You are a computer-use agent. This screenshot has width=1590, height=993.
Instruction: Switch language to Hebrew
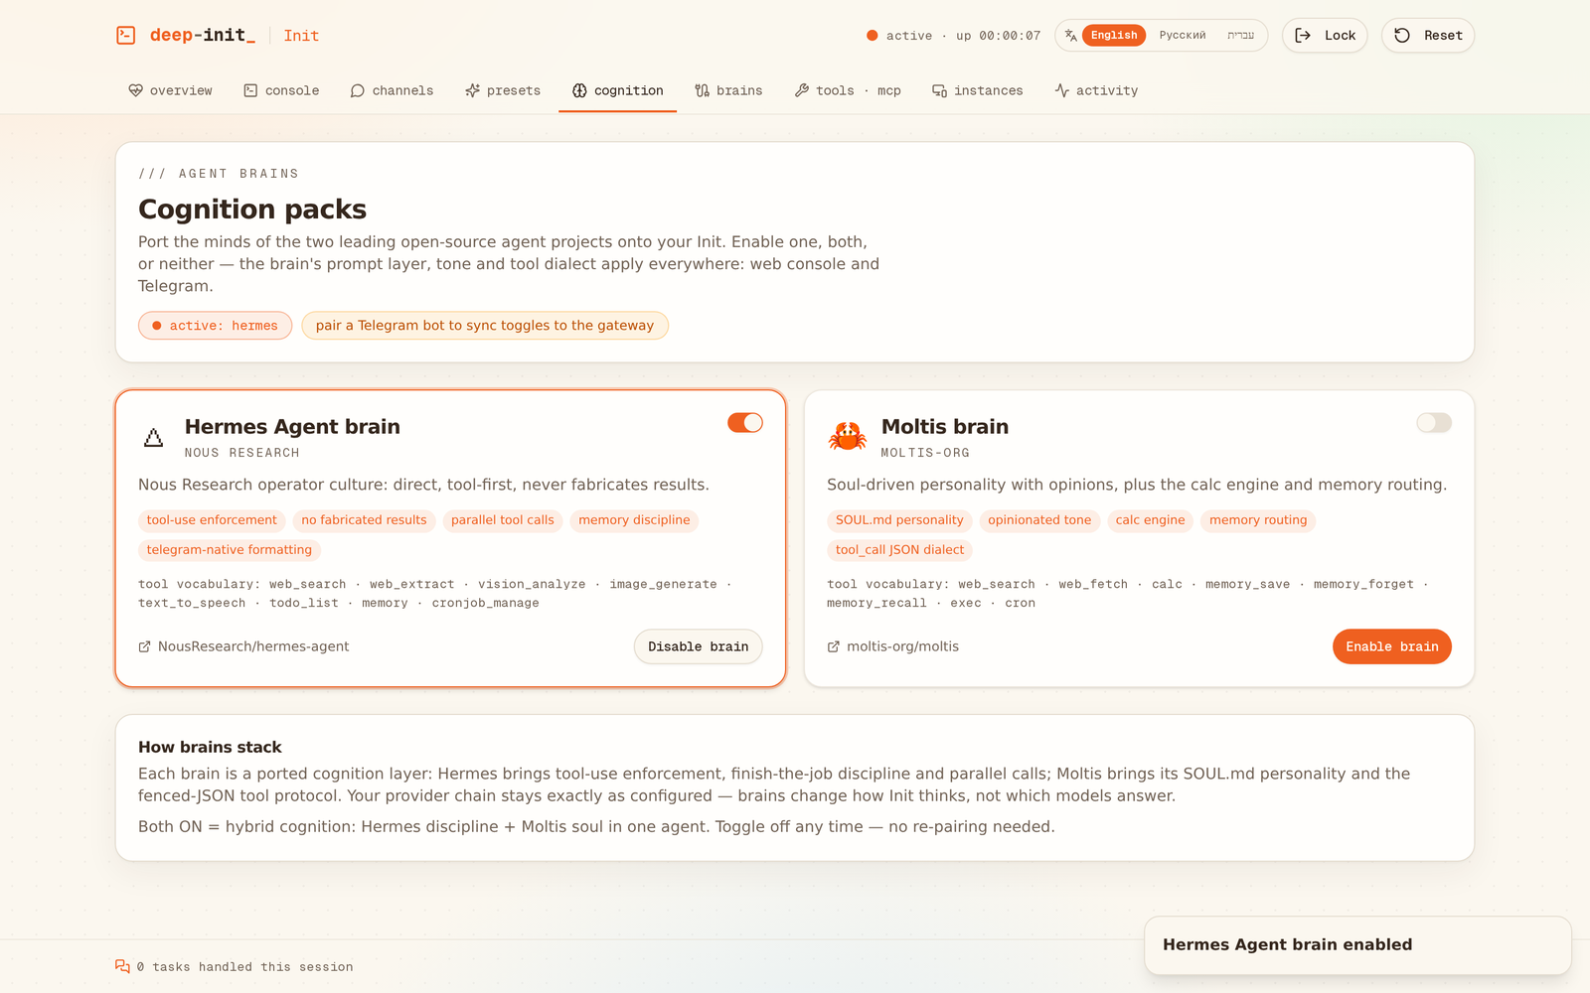coord(1240,36)
